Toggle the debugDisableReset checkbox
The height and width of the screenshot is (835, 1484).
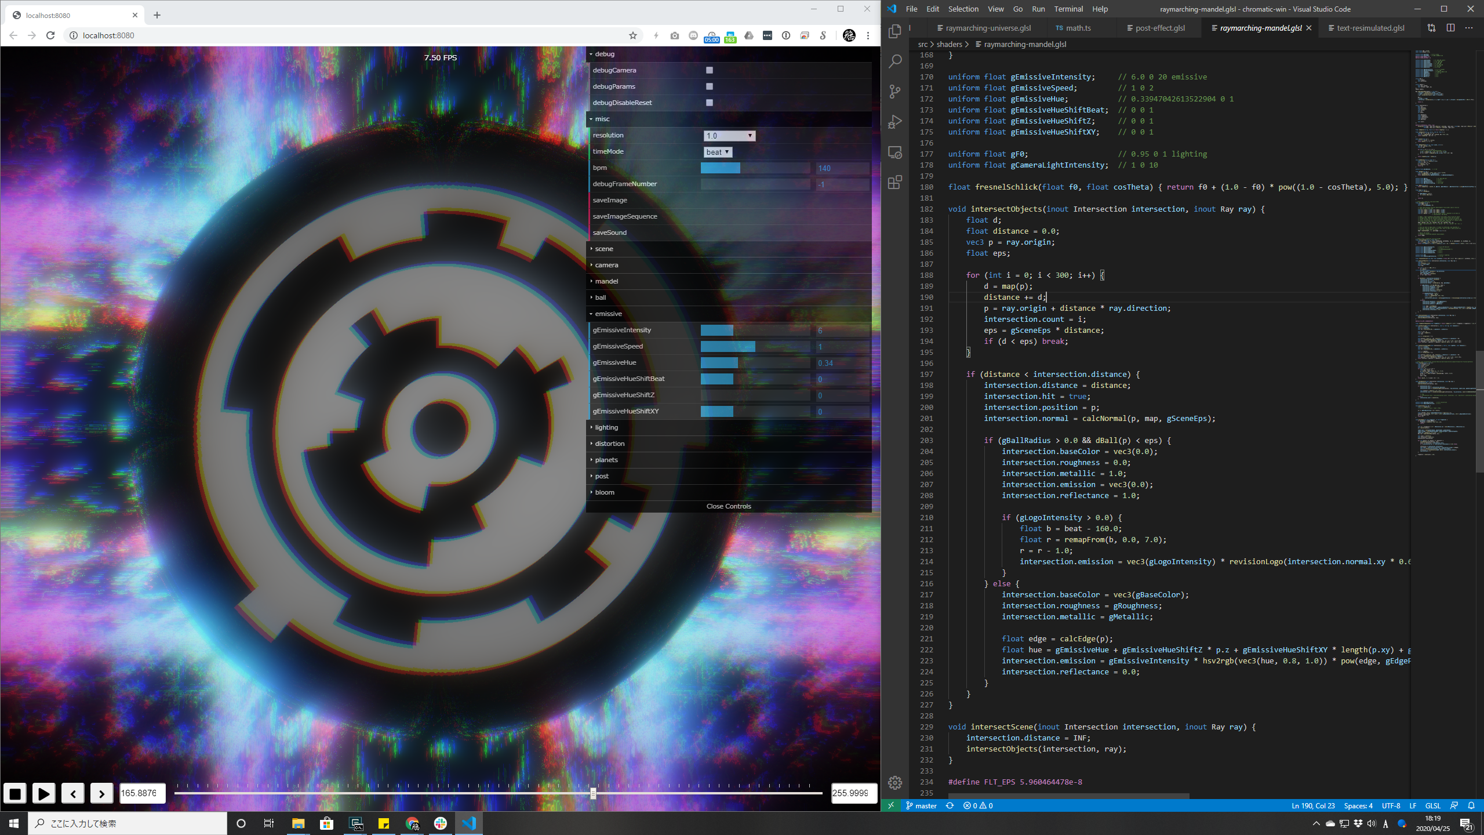709,103
